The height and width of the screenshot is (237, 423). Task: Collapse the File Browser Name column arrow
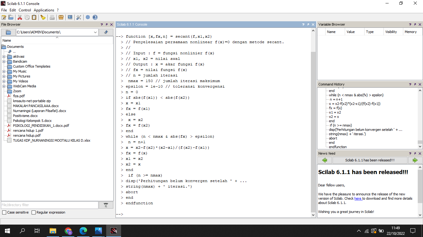(57, 38)
